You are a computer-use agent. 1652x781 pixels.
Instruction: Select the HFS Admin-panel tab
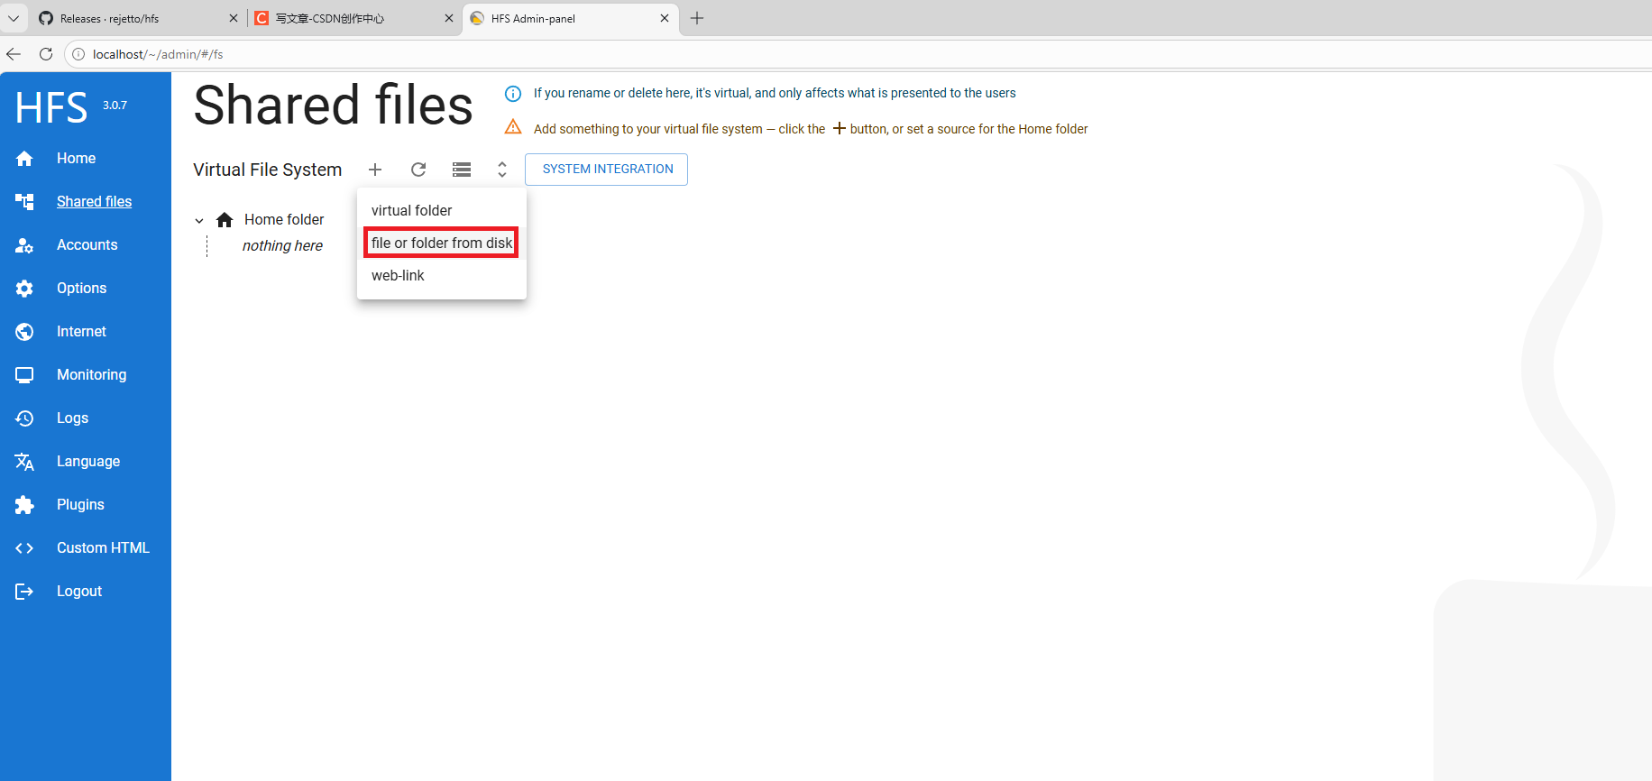(571, 18)
